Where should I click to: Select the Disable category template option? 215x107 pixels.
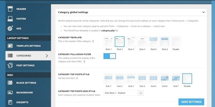coord(176,42)
